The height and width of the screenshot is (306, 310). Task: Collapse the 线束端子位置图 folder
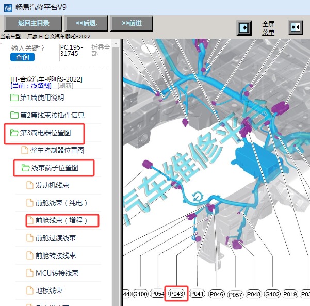(55, 168)
